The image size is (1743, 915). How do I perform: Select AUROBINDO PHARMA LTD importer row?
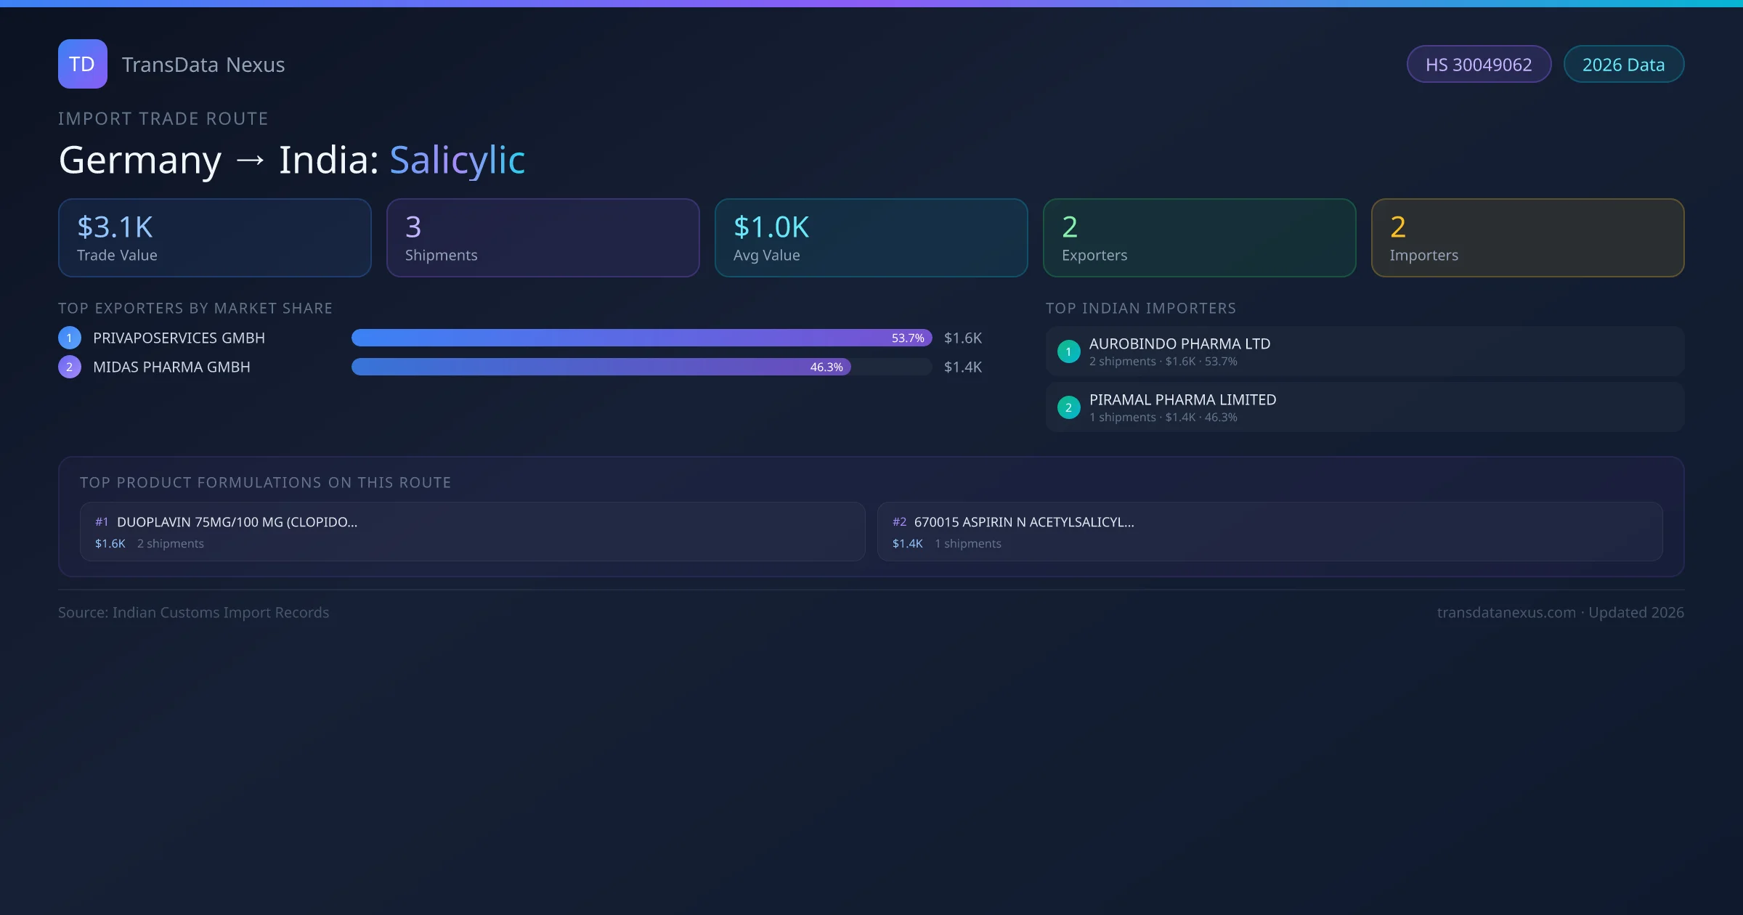click(x=1364, y=351)
